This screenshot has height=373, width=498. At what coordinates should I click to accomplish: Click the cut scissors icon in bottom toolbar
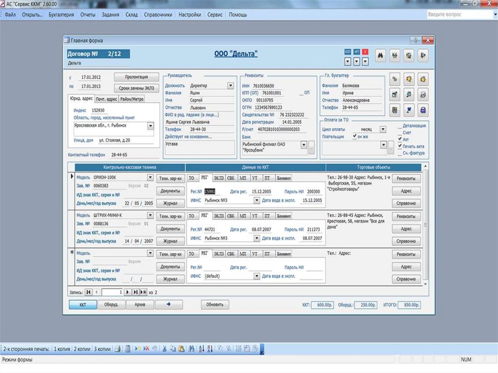coord(165,349)
